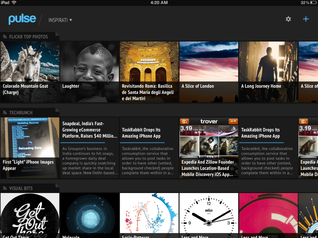Open the First Light iPhone Images story
Viewport: 318px width, 238px height.
coord(30,148)
